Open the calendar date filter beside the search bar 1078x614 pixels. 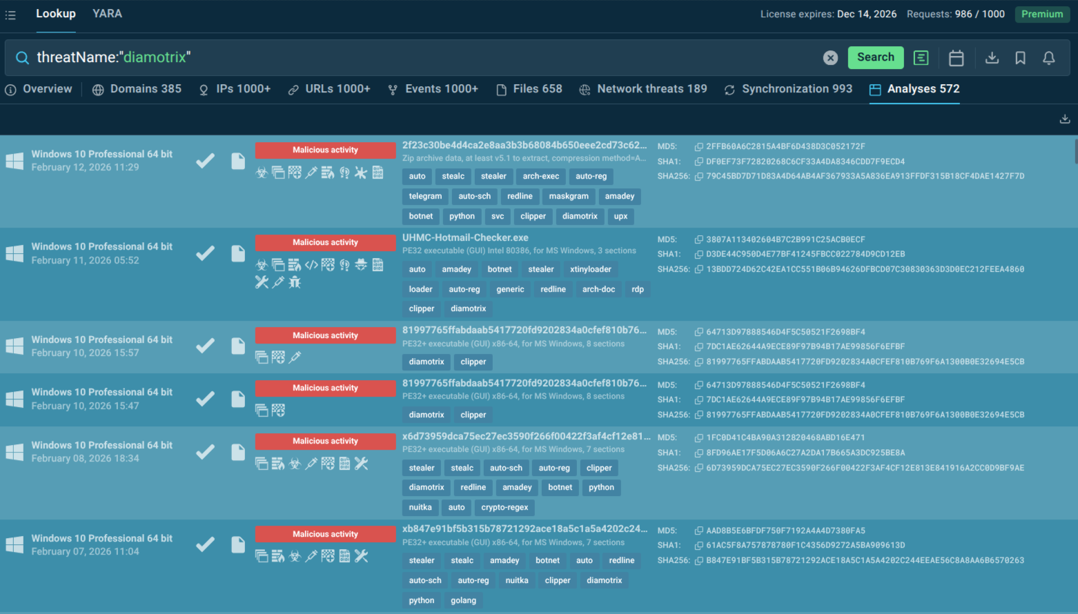point(956,57)
